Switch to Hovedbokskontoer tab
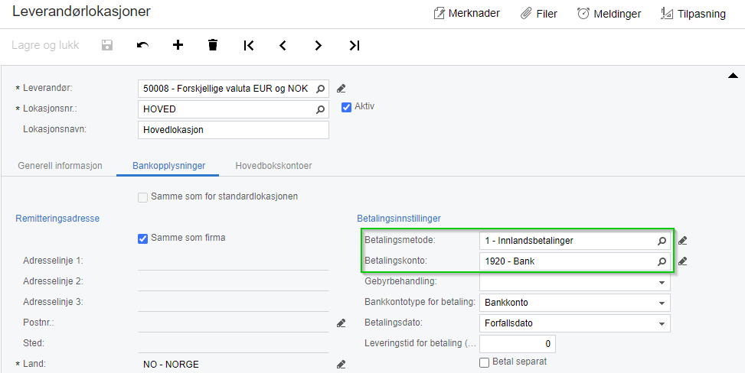The image size is (745, 373). [x=273, y=166]
